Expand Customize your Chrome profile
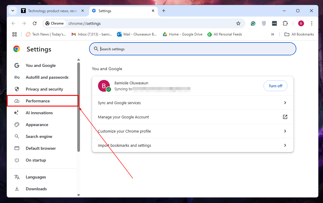 point(192,131)
